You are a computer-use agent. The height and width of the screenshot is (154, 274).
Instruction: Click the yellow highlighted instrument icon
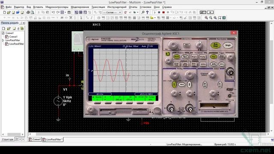click(x=152, y=18)
